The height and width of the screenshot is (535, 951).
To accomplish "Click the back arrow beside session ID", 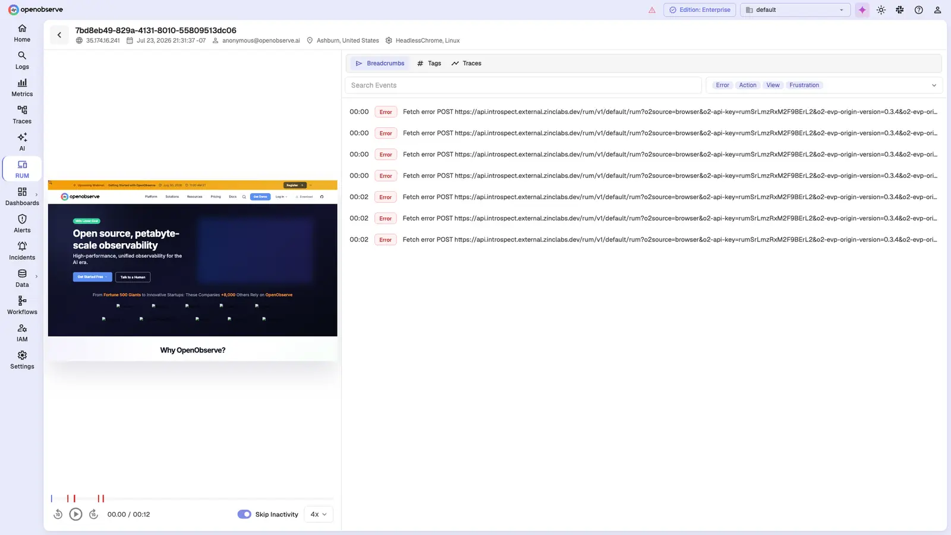I will pyautogui.click(x=59, y=35).
